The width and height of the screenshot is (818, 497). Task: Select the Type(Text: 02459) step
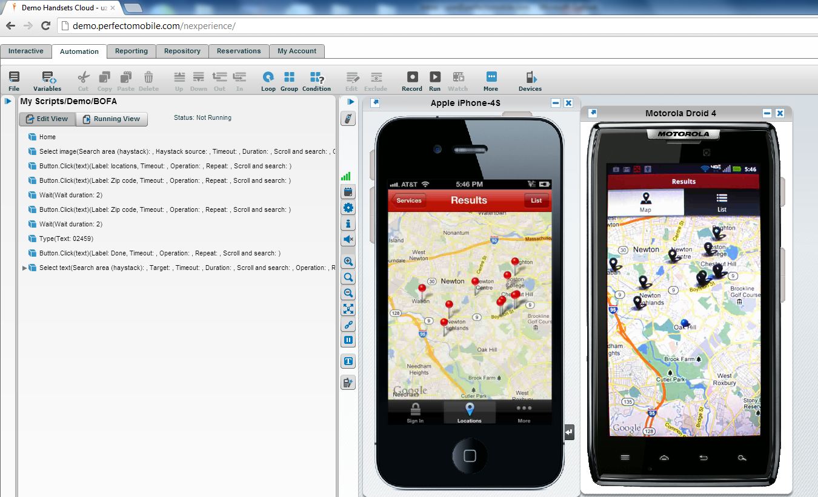66,239
